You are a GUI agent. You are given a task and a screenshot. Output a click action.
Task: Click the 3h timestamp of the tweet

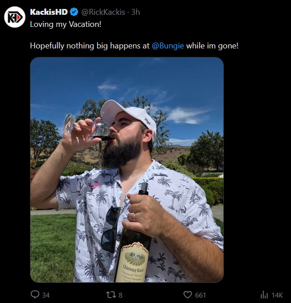click(x=135, y=12)
